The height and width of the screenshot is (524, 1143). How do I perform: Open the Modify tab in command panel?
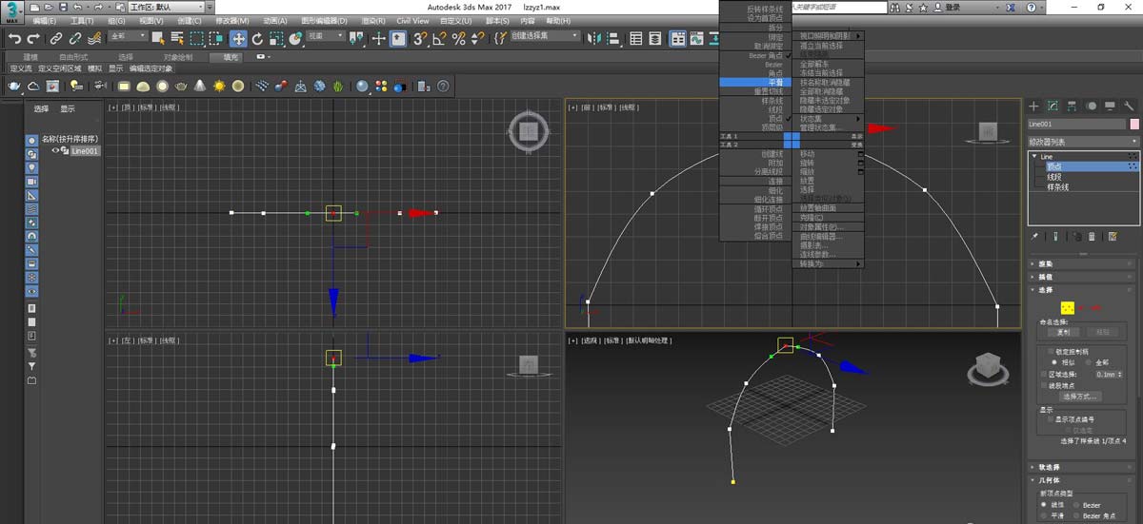click(1053, 106)
